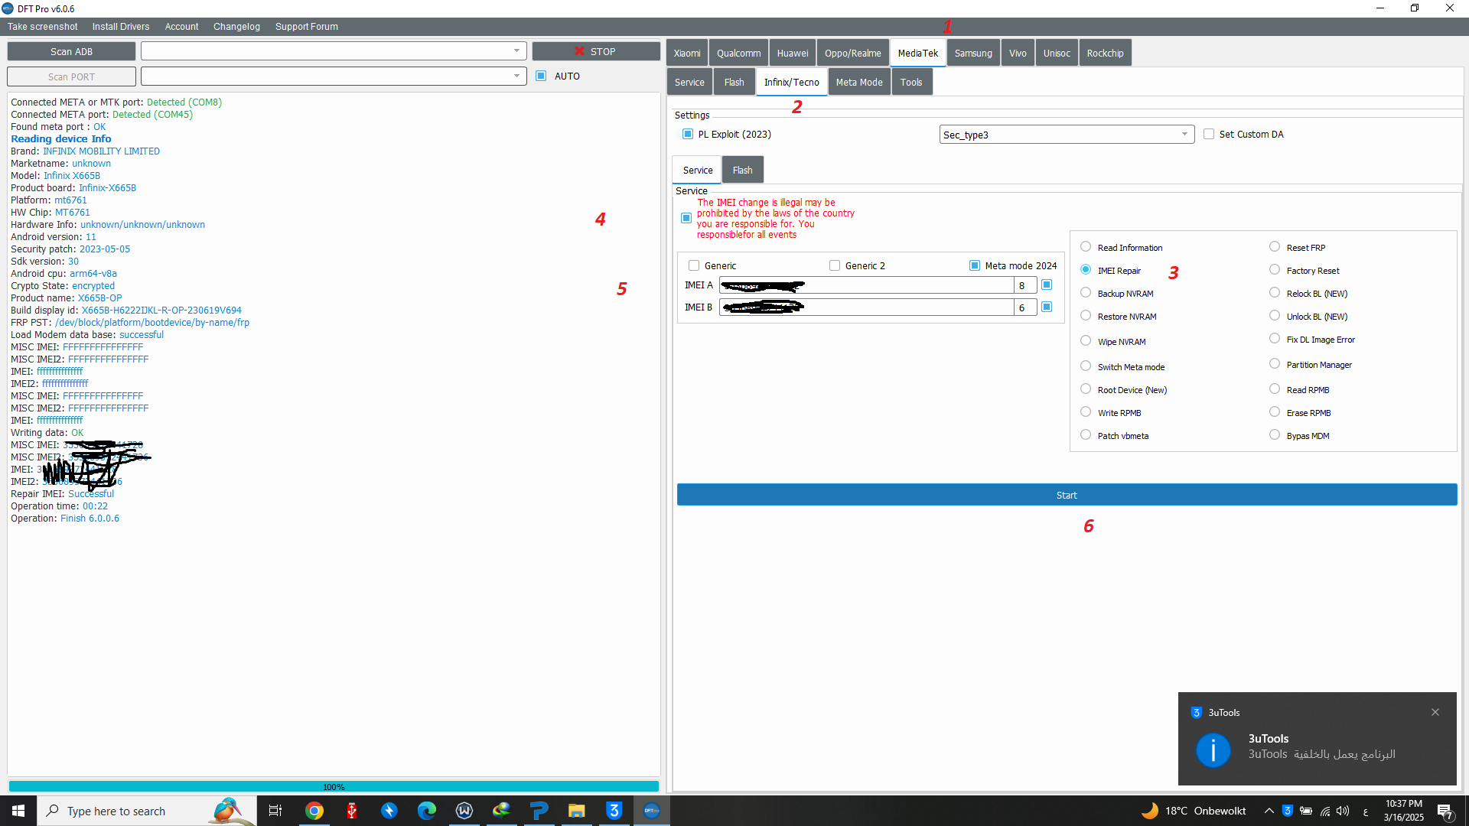Select the IMEI Repair radio option
1469x826 pixels.
1086,269
